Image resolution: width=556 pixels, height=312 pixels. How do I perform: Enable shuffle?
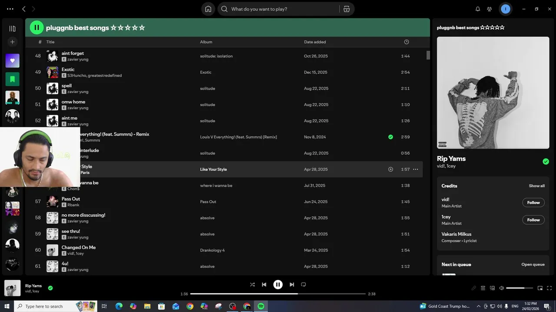pos(252,285)
